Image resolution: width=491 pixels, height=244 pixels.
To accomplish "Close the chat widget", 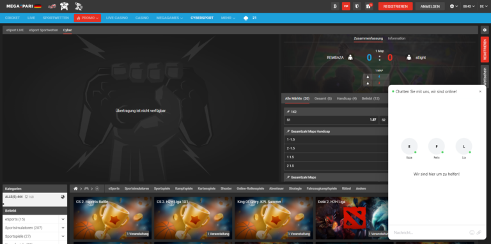I will click(x=480, y=91).
